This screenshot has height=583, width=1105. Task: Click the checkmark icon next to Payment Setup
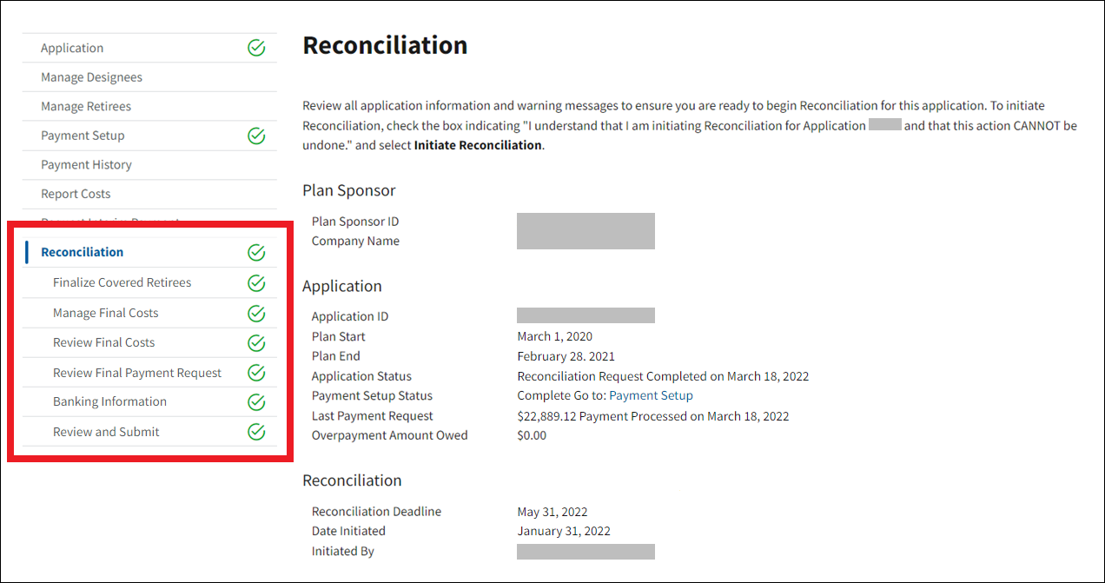256,136
